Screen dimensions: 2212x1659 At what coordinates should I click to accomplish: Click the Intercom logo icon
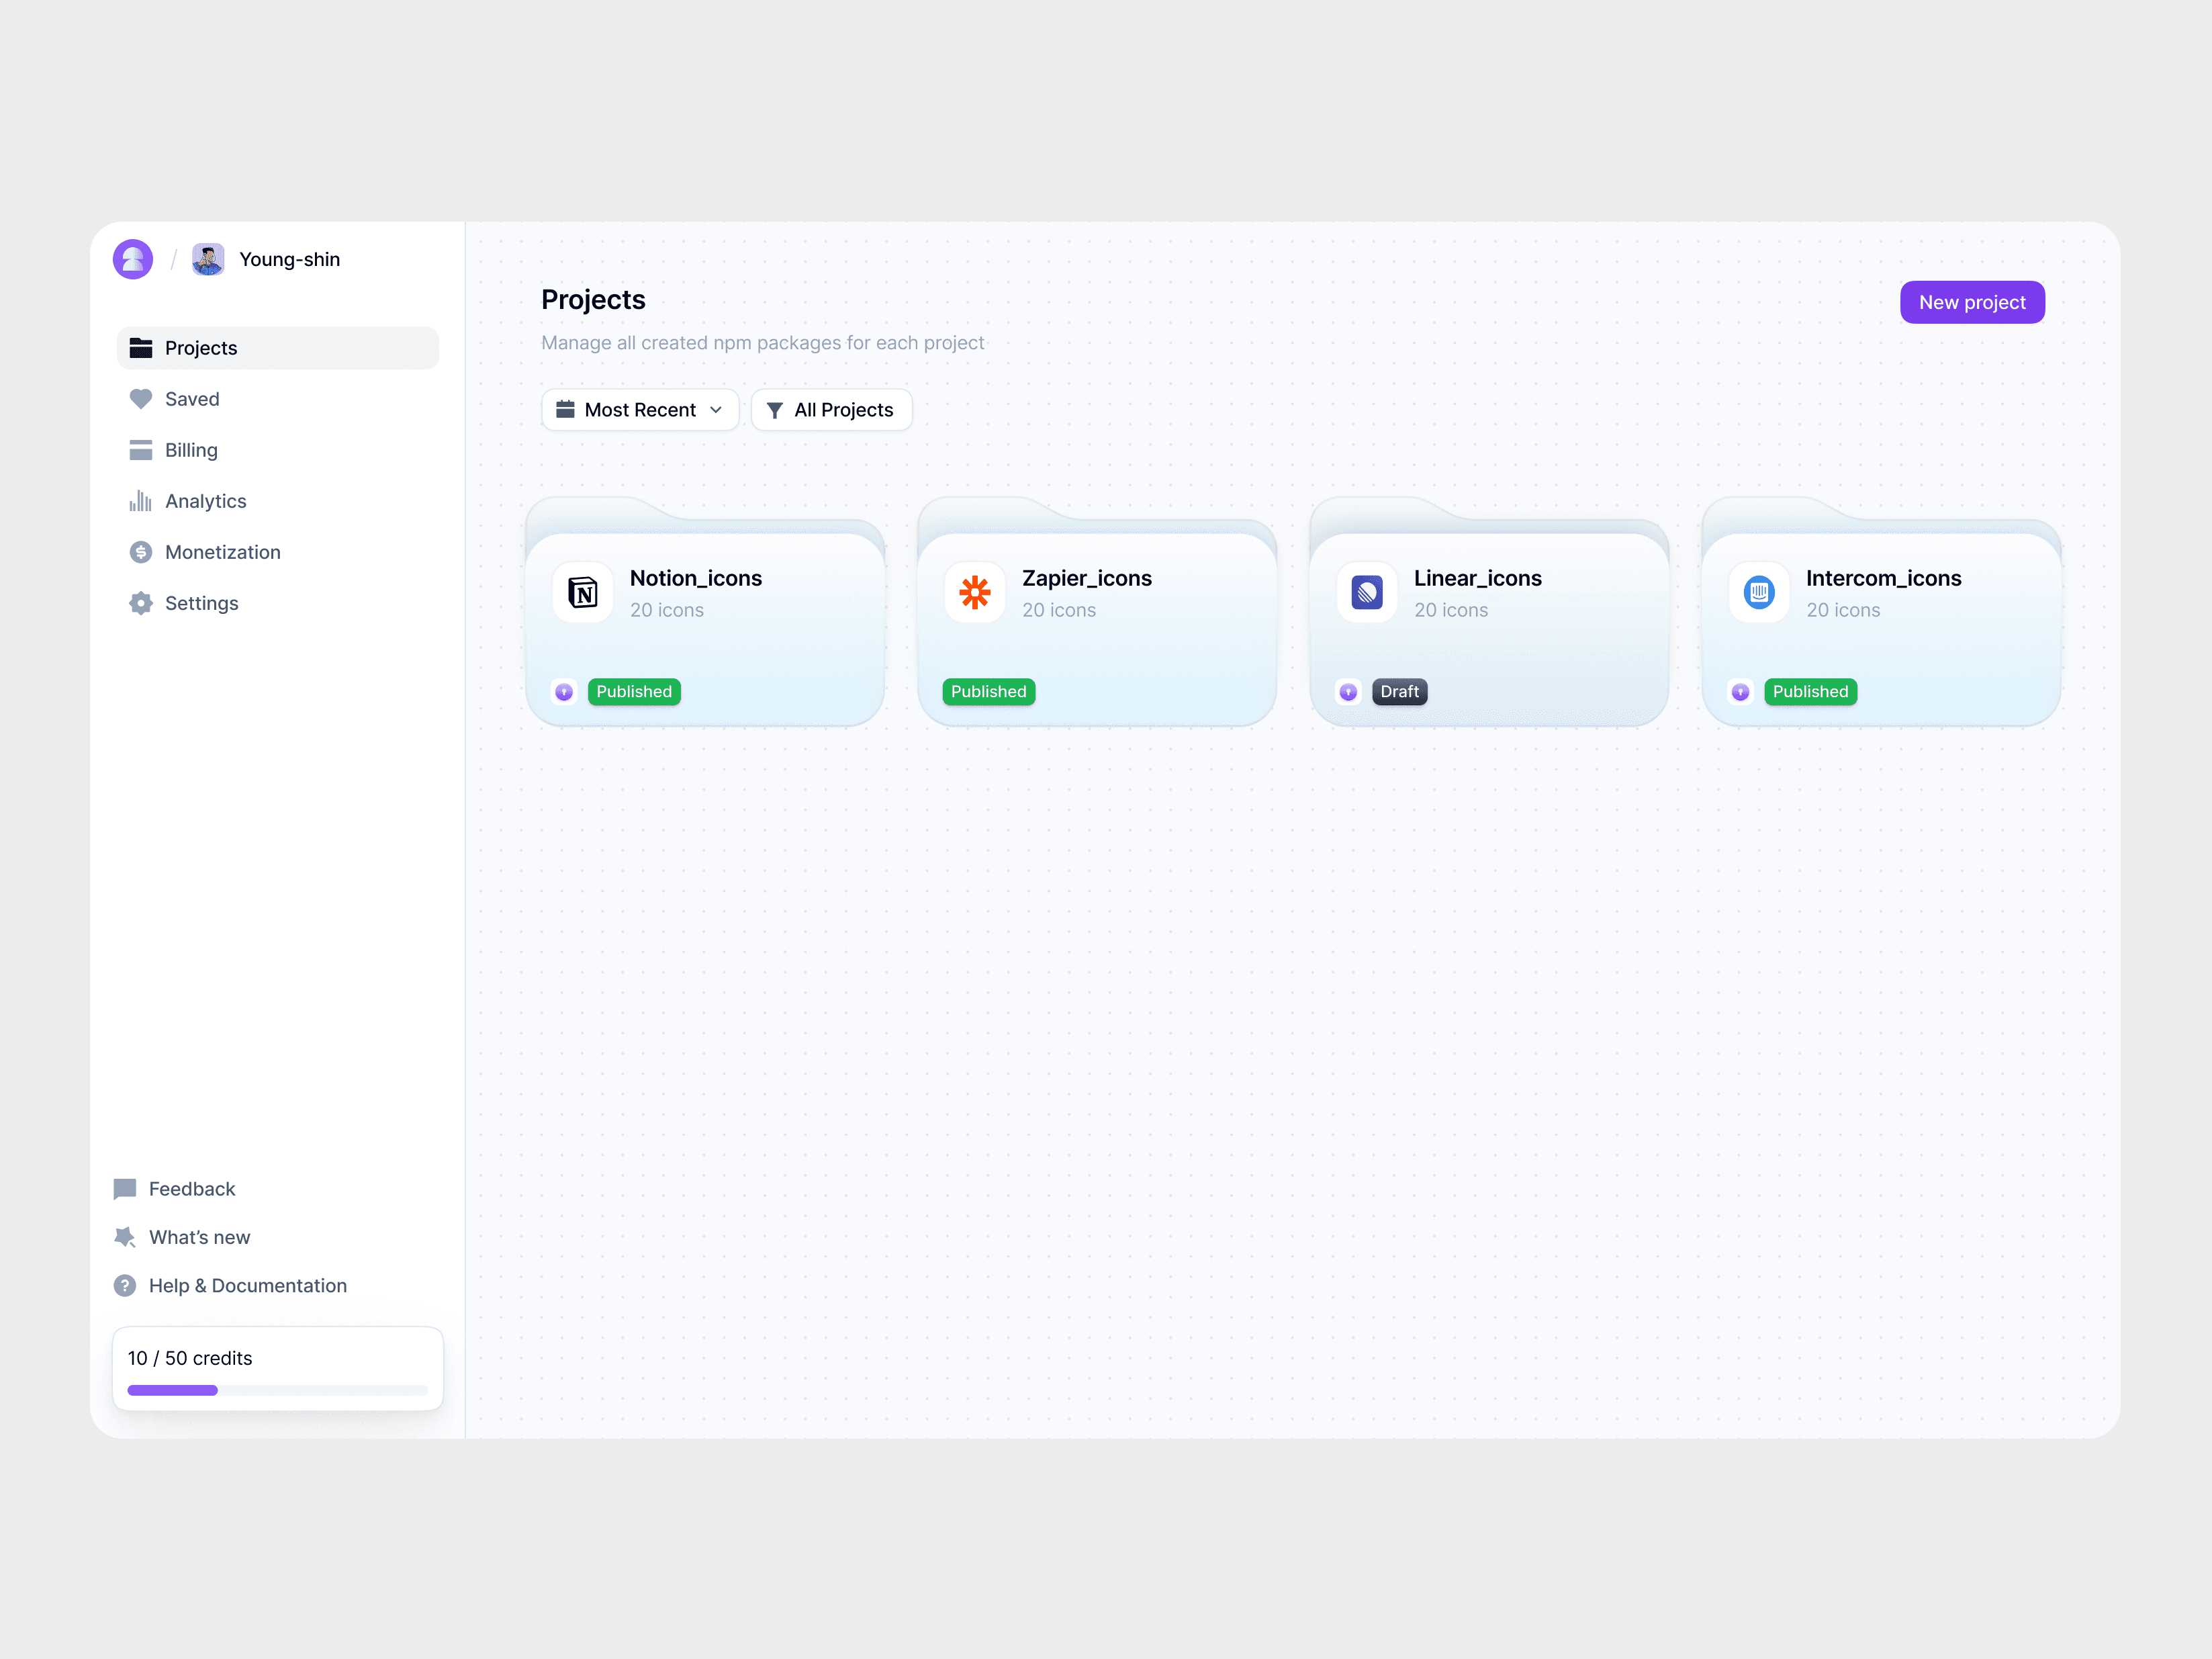pos(1759,593)
